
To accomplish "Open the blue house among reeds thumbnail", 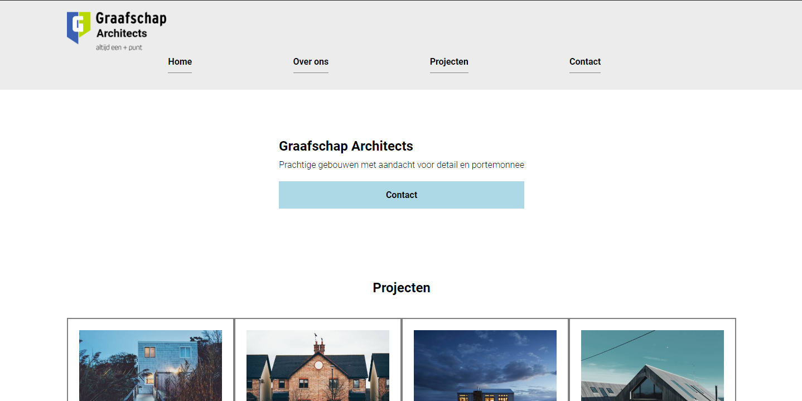I will point(151,365).
